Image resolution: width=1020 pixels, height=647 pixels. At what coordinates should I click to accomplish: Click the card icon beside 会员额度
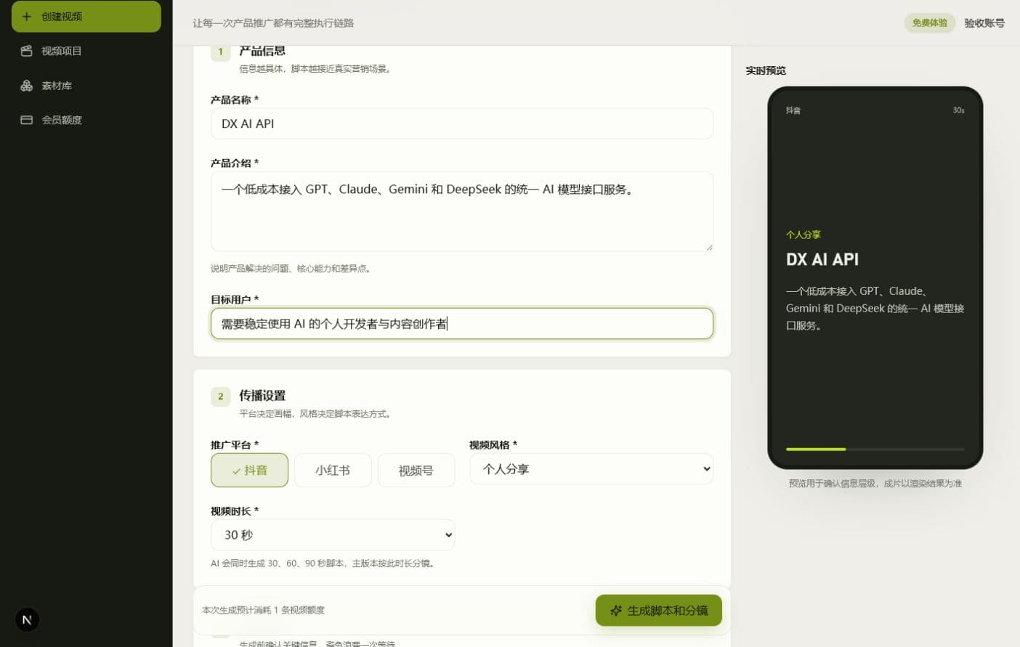pos(27,120)
